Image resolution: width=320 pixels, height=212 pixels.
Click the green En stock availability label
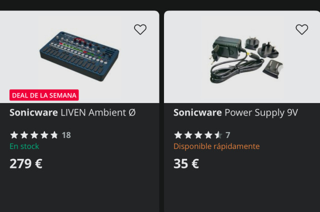click(24, 146)
